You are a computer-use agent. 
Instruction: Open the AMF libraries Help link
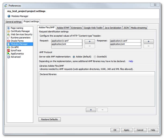(131, 61)
